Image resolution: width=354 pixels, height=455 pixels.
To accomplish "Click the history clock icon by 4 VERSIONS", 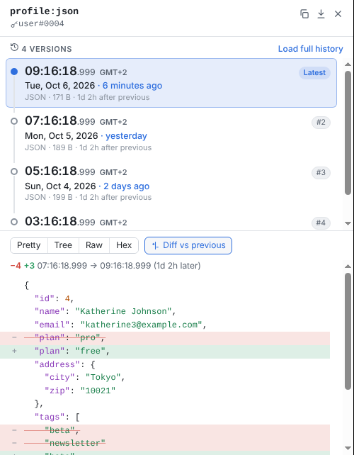I will coord(14,47).
